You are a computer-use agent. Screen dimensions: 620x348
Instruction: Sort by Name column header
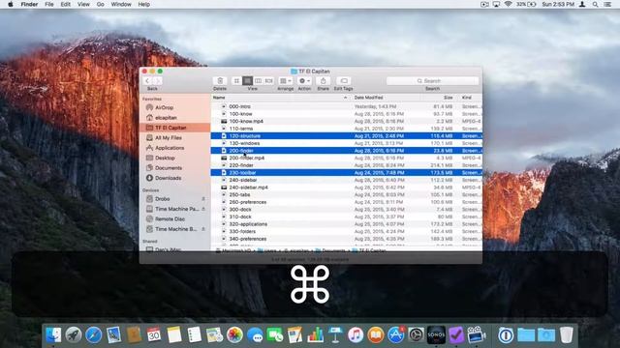(281, 98)
